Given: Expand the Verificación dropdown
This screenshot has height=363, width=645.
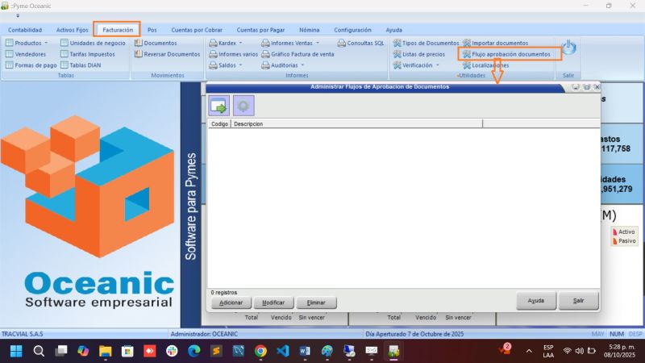Looking at the screenshot, I should (420, 65).
